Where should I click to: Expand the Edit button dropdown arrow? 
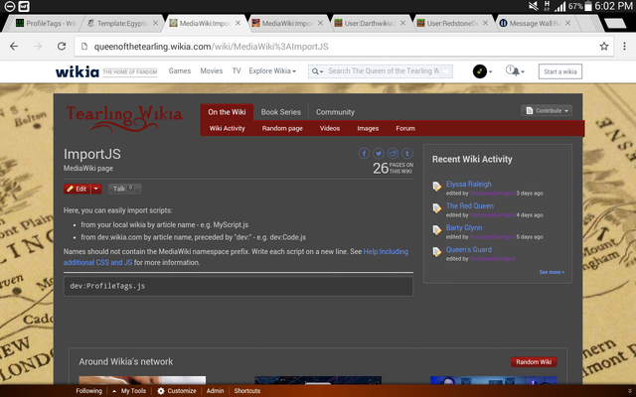click(96, 189)
